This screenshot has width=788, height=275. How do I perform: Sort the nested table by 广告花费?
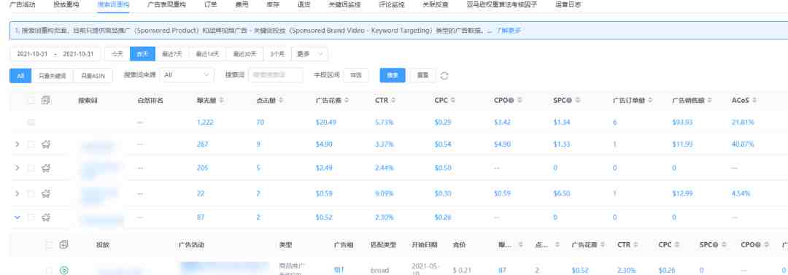[603, 245]
